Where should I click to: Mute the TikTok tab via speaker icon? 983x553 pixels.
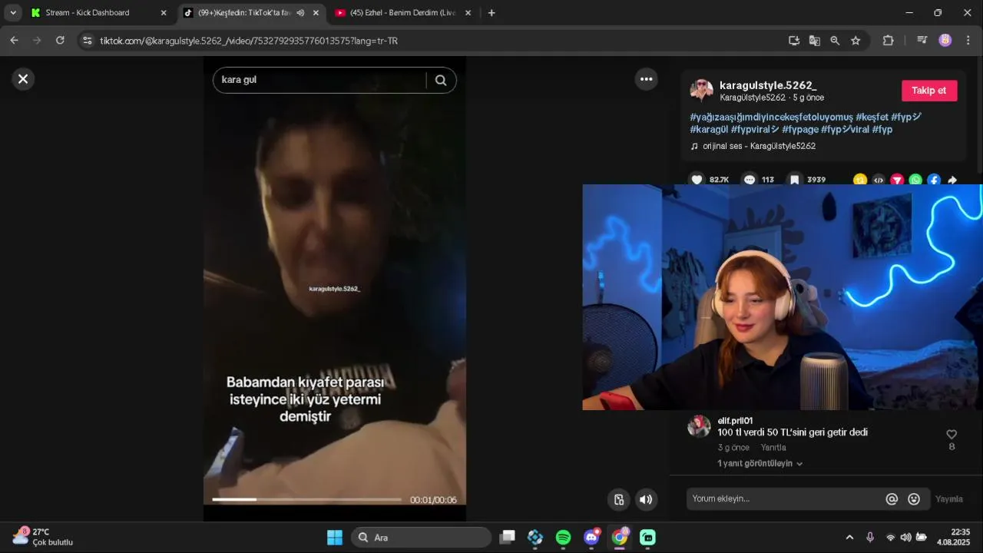300,13
